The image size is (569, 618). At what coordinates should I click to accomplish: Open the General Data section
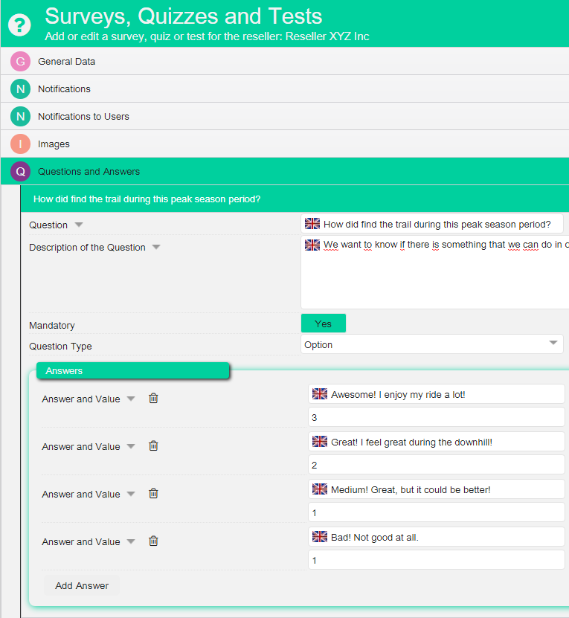66,61
